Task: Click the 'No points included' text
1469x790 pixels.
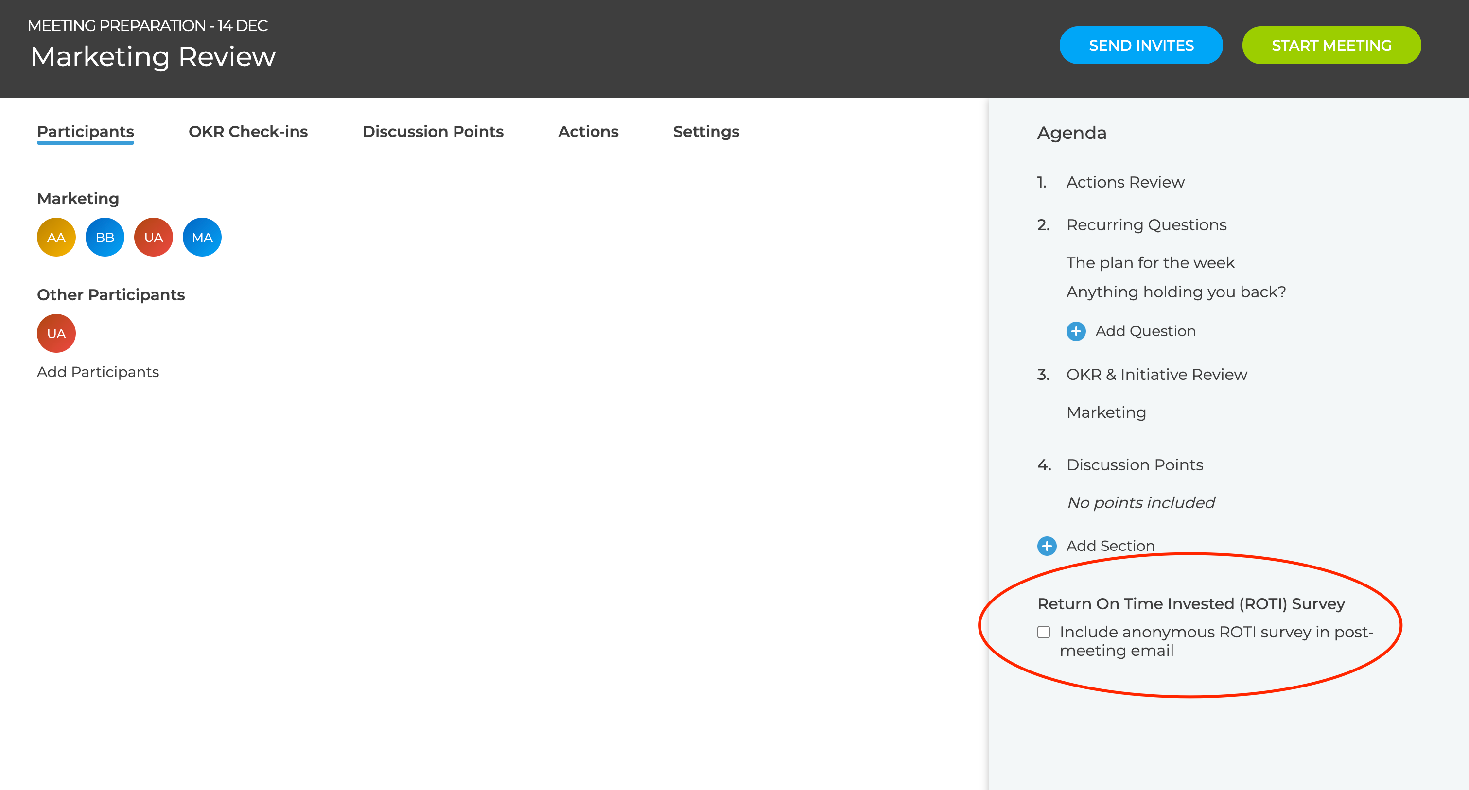Action: pyautogui.click(x=1140, y=503)
